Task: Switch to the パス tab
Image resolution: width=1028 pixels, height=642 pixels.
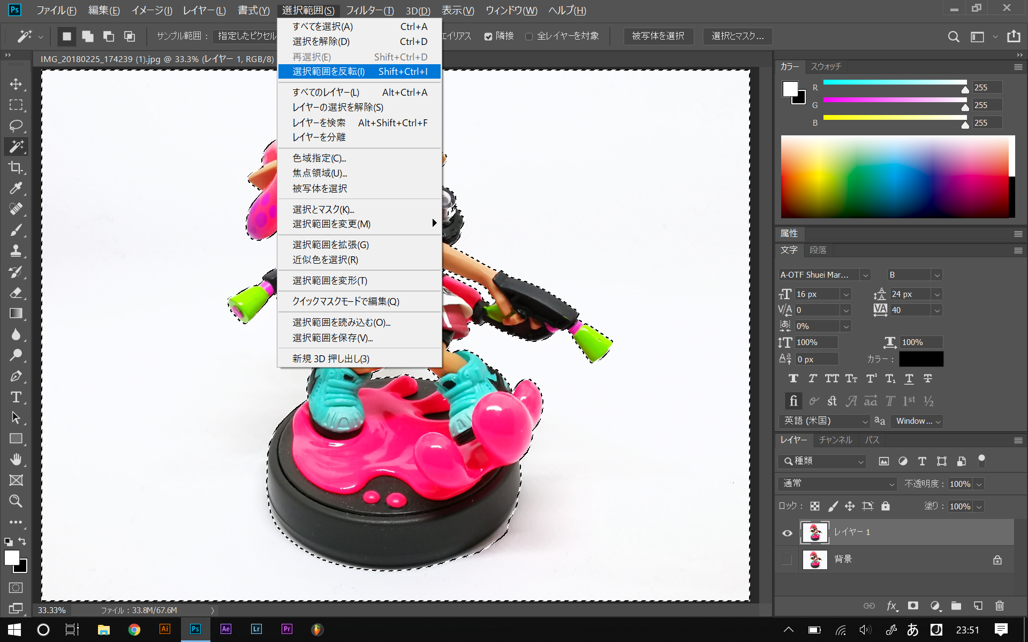Action: pos(872,440)
